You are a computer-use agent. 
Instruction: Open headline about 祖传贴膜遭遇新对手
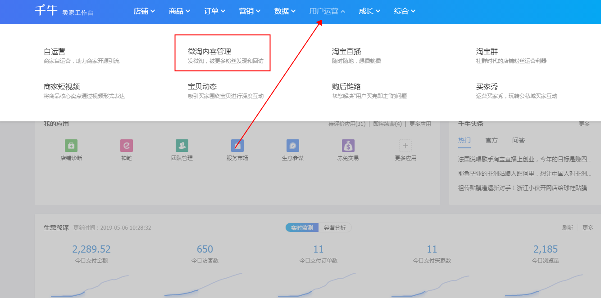(x=523, y=188)
